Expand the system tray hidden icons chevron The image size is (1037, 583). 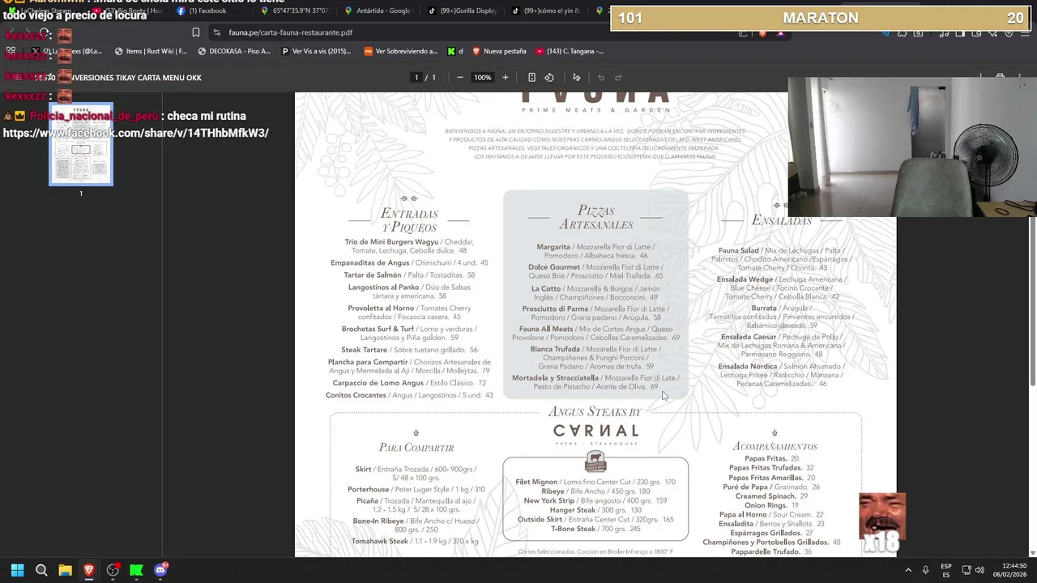pyautogui.click(x=907, y=570)
